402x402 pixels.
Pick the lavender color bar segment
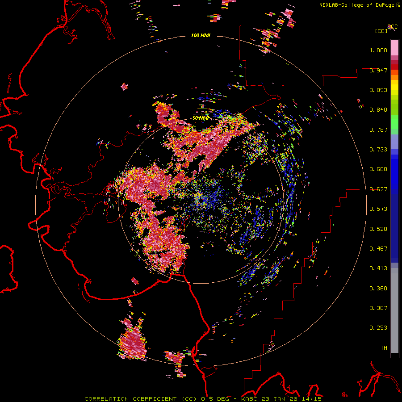pos(394,142)
